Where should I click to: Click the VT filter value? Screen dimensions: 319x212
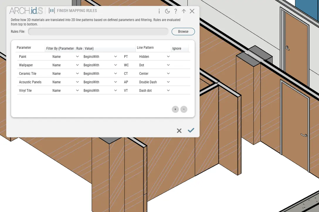[x=126, y=91]
